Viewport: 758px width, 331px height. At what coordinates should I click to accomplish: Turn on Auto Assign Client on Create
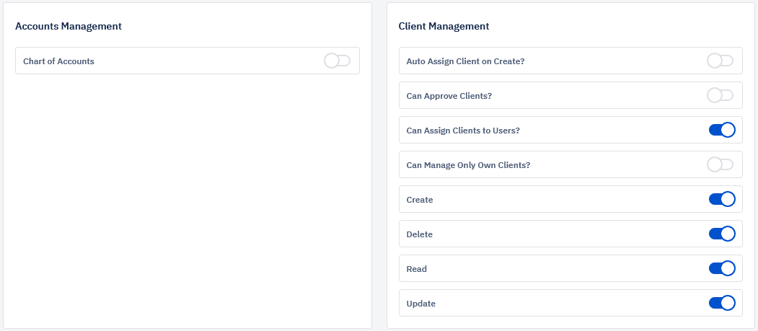coord(720,61)
